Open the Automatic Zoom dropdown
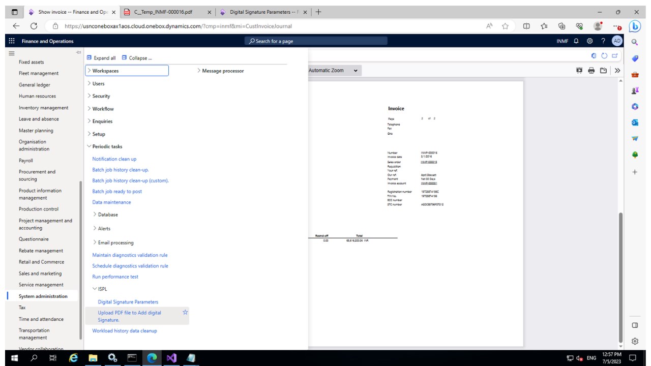The image size is (651, 366). [x=334, y=71]
